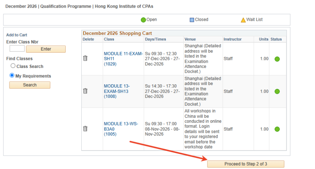This screenshot has width=315, height=169.
Task: Click the Enter Class Nbr input box
Action: pos(17,48)
